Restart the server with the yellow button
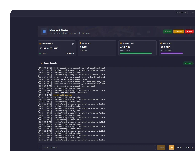This screenshot has height=151, width=195. (178, 32)
